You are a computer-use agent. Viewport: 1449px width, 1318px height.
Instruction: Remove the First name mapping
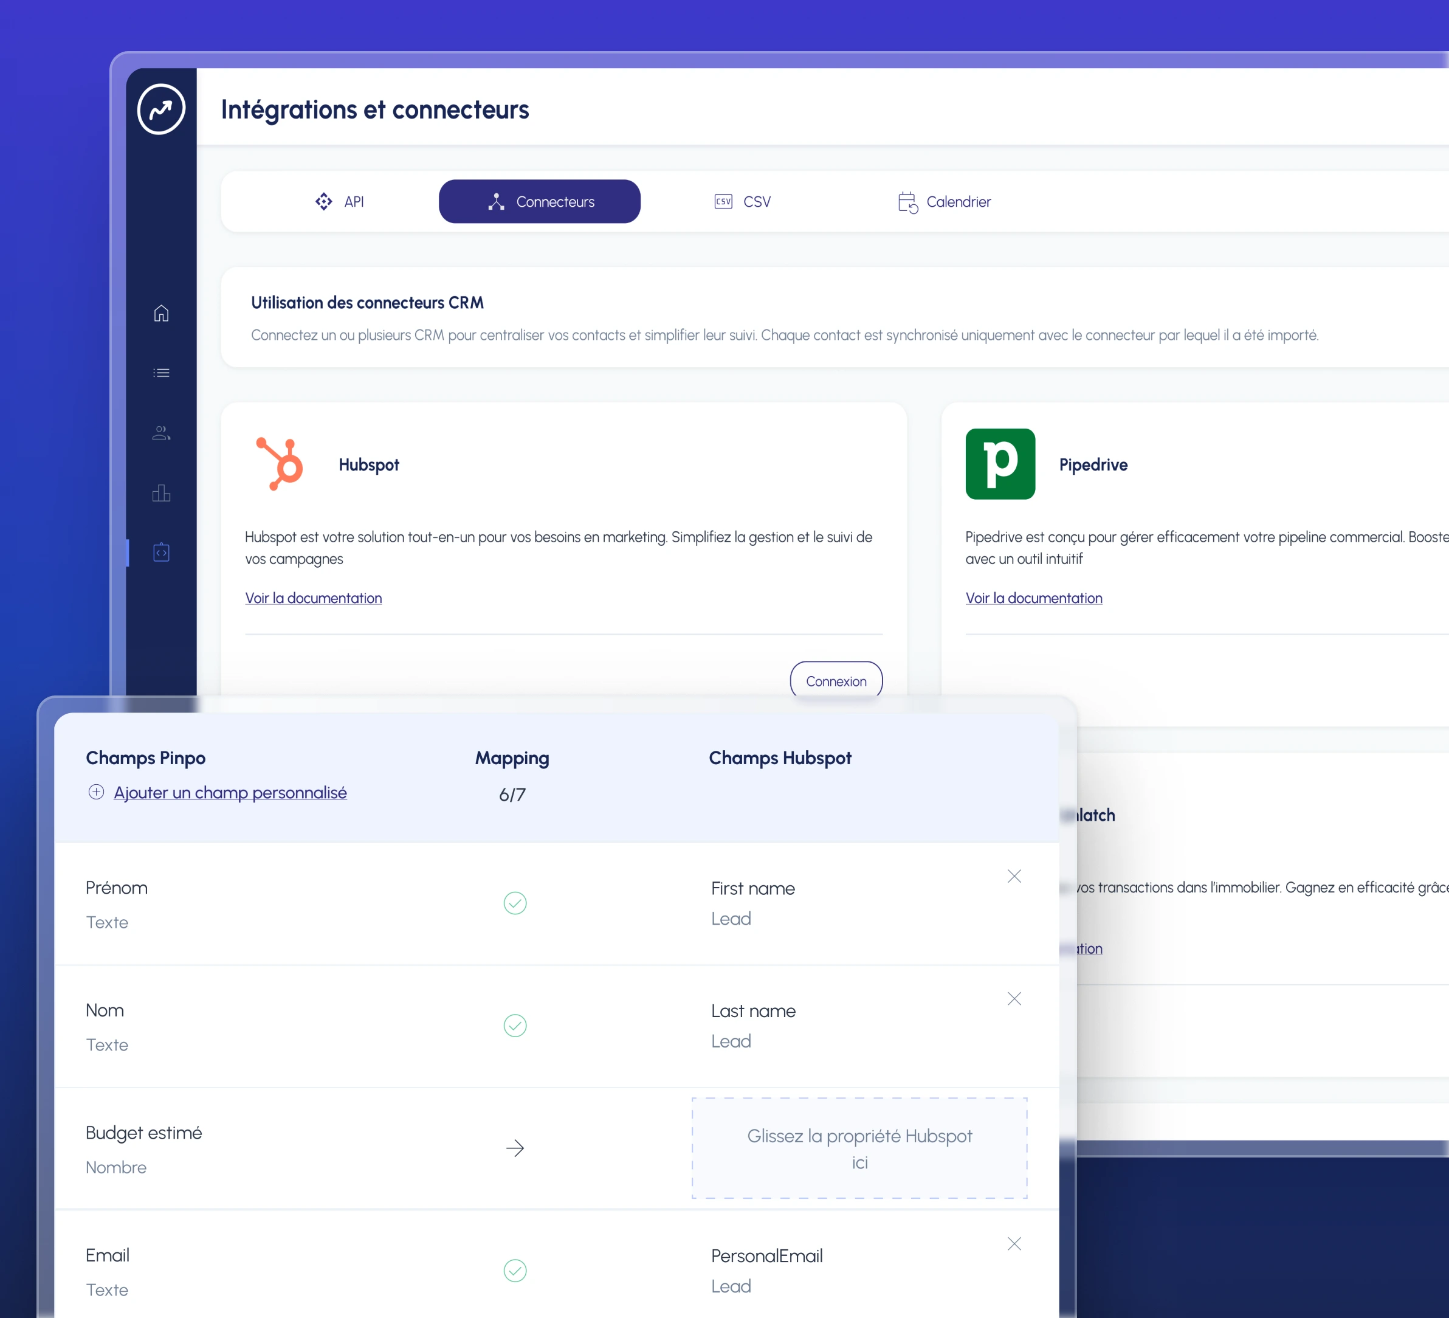[x=1013, y=877]
